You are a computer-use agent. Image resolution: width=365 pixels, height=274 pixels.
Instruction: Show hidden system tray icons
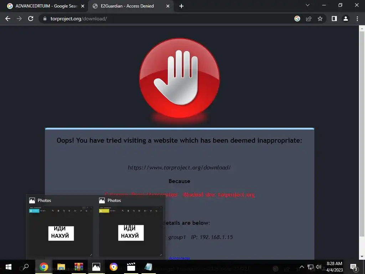(302, 267)
